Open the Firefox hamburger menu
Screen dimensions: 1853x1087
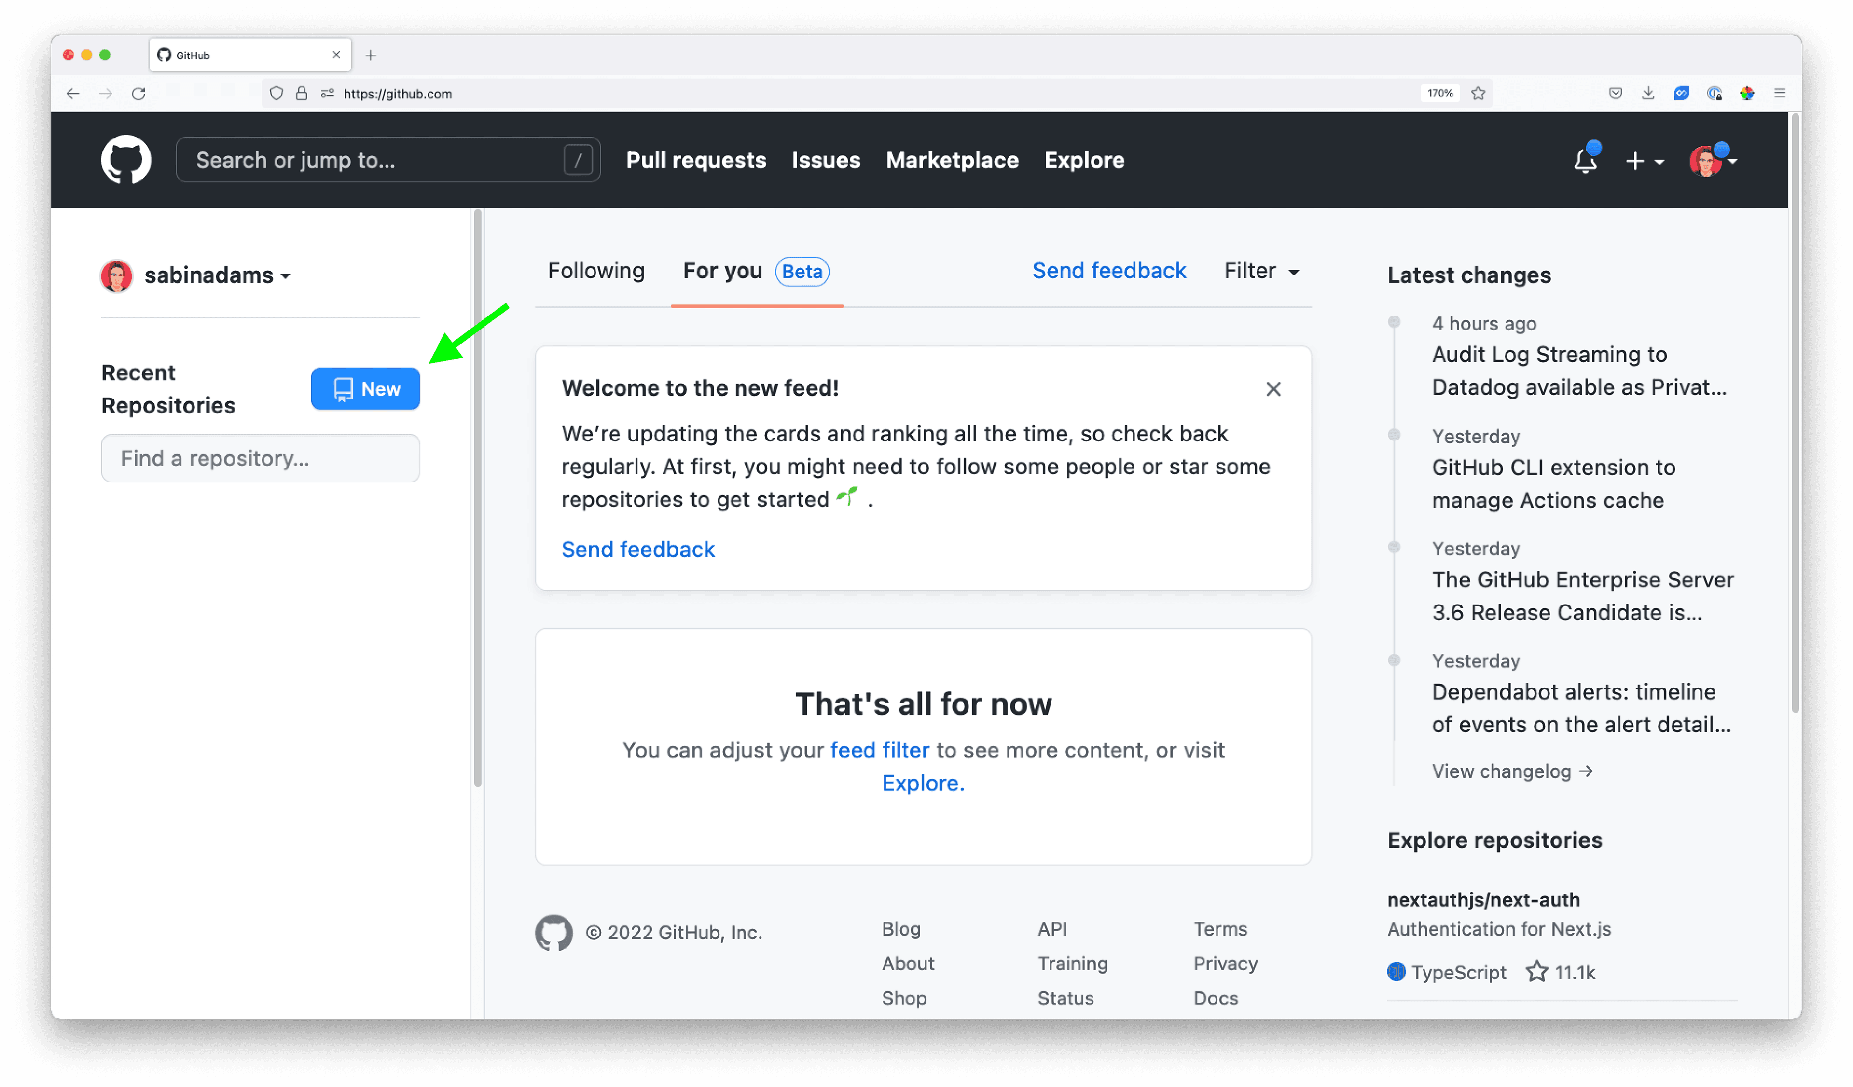(x=1780, y=93)
